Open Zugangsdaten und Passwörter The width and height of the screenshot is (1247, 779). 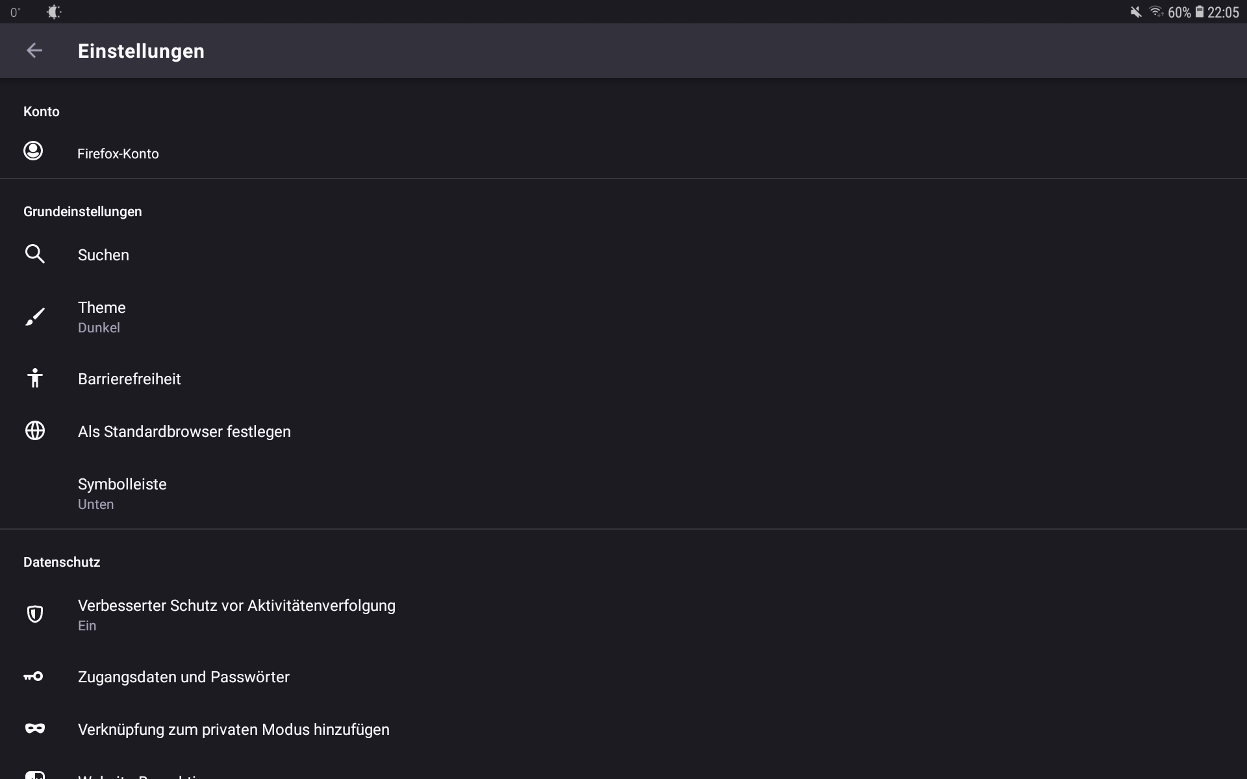(x=184, y=677)
